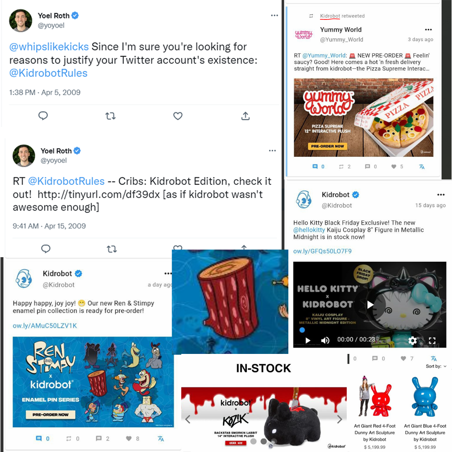Open comments on Ren & Stimpy post
The width and height of the screenshot is (452, 452).
pyautogui.click(x=99, y=438)
